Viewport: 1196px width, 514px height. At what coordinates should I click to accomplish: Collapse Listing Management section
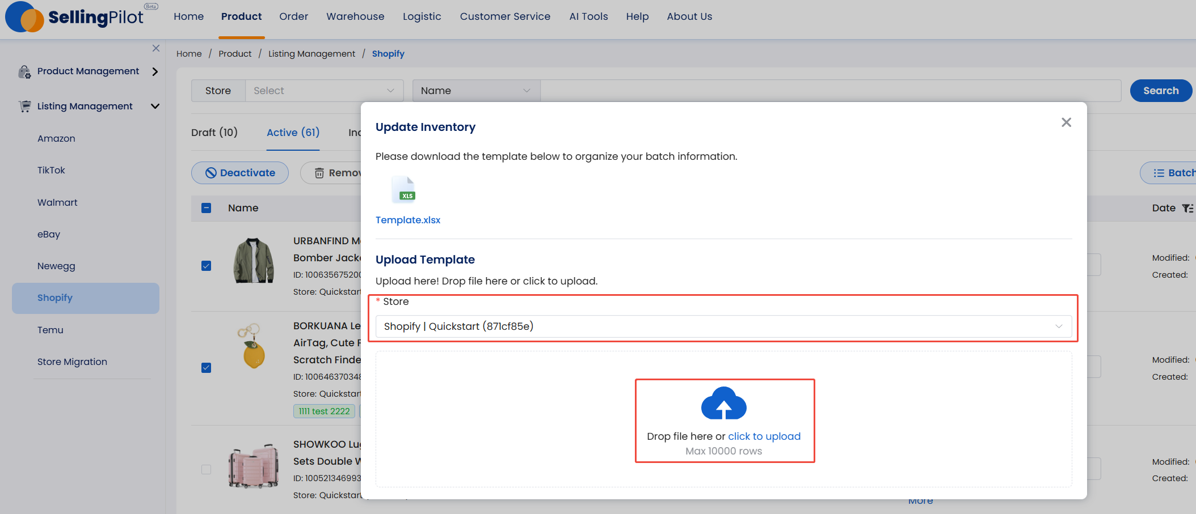(155, 106)
